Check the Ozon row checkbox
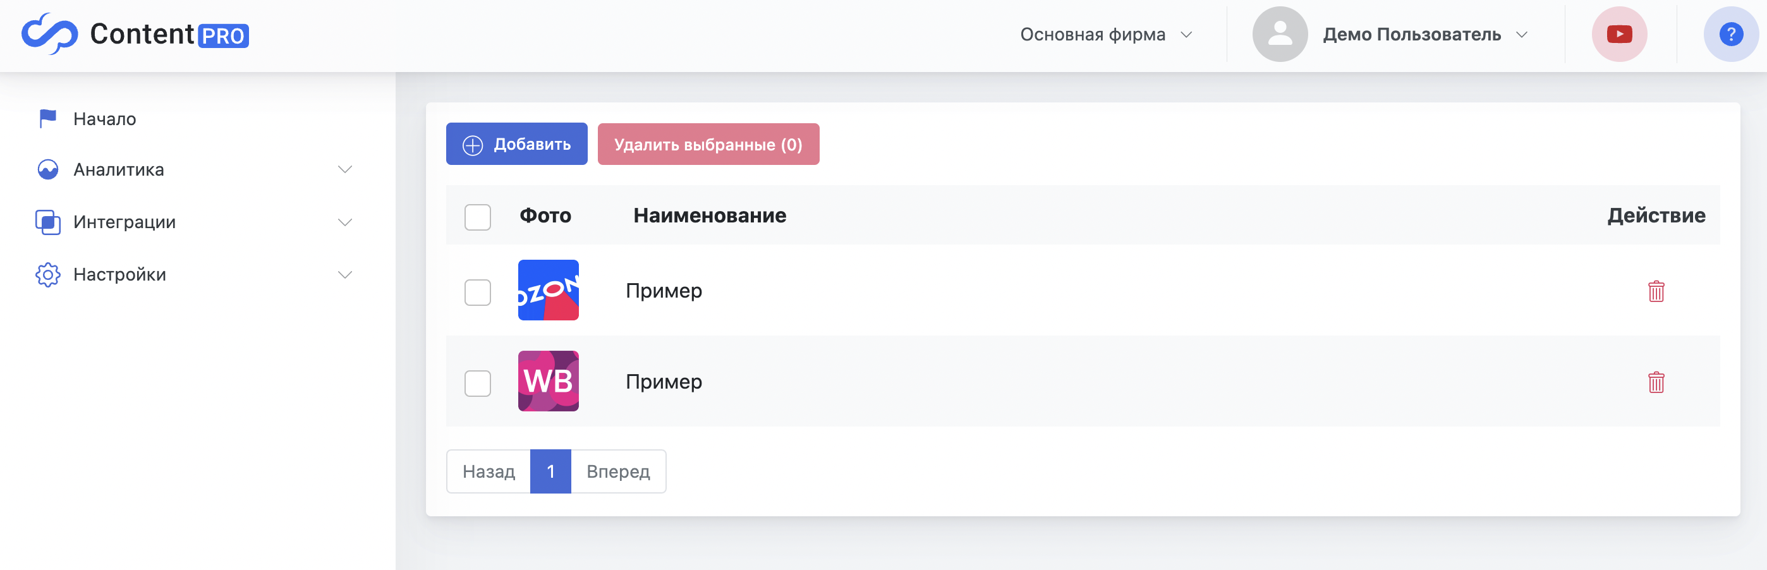Image resolution: width=1767 pixels, height=570 pixels. pyautogui.click(x=477, y=292)
